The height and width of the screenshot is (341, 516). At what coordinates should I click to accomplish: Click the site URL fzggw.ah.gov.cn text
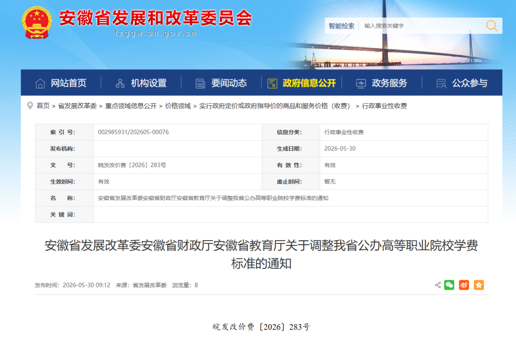(x=156, y=33)
